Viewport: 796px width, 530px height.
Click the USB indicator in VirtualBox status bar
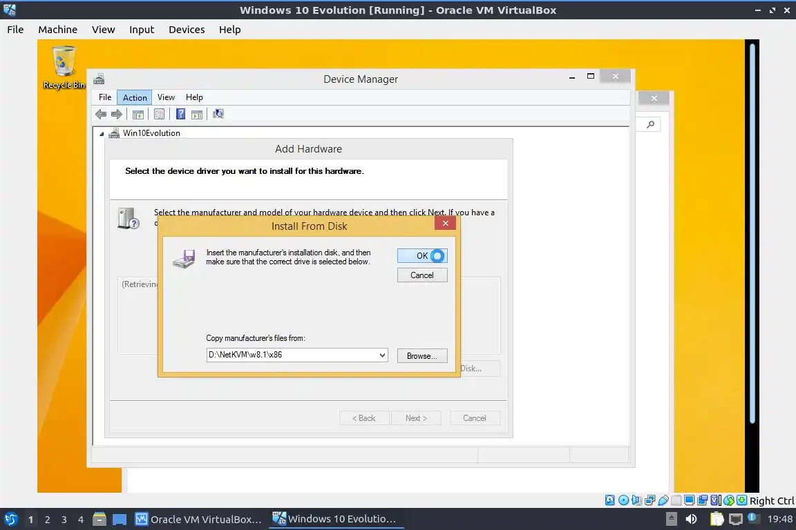pyautogui.click(x=663, y=500)
